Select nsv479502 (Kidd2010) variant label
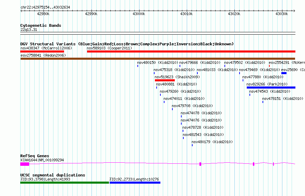Image resolution: width=305 pixels, height=196 pixels. click(x=245, y=62)
